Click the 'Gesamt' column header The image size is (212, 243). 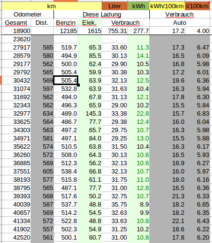click(16, 23)
